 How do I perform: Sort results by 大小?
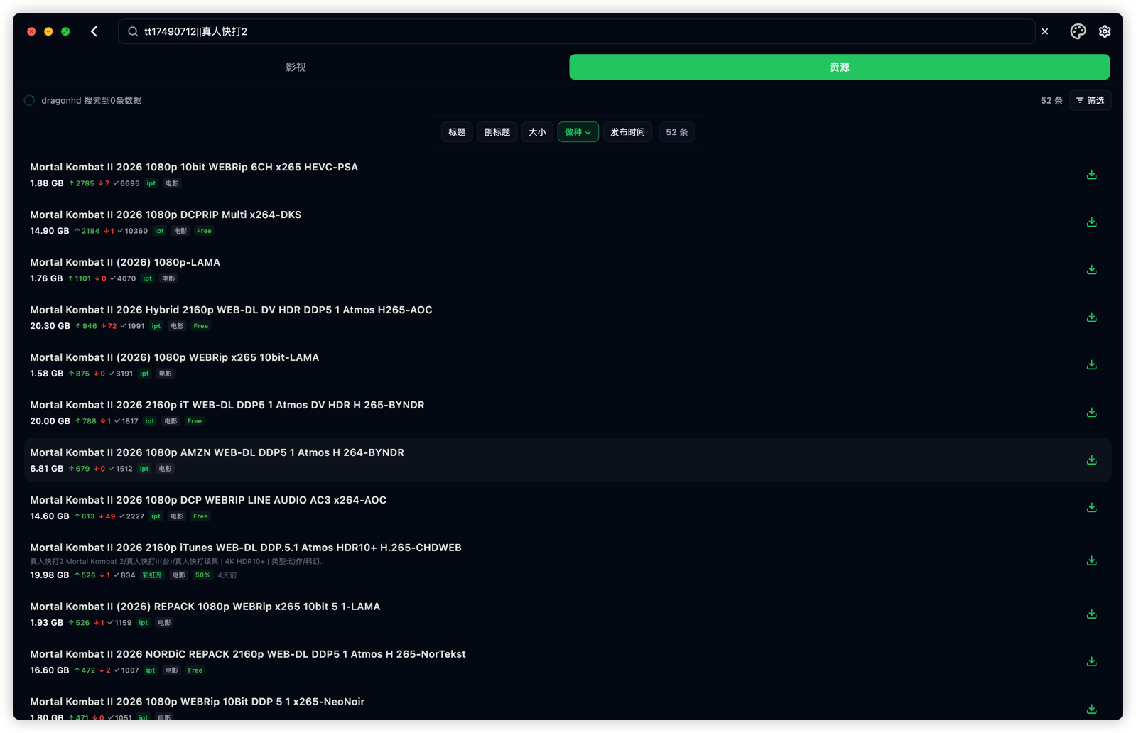click(537, 132)
